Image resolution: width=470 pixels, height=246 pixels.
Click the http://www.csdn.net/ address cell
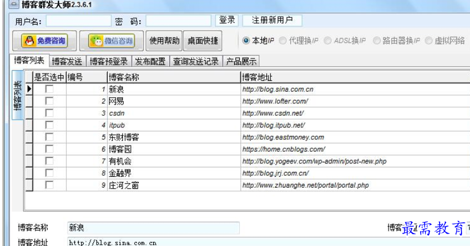click(x=355, y=113)
